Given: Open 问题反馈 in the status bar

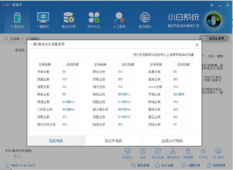Looking at the screenshot, I should point(191,165).
